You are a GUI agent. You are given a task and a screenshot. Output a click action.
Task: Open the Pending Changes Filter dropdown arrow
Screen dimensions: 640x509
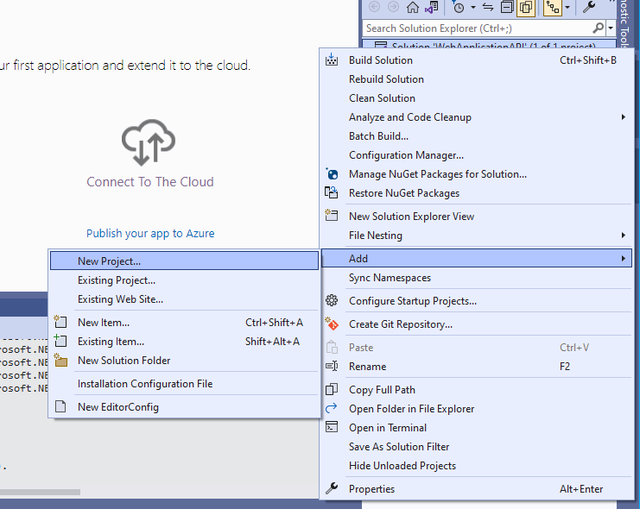point(473,8)
